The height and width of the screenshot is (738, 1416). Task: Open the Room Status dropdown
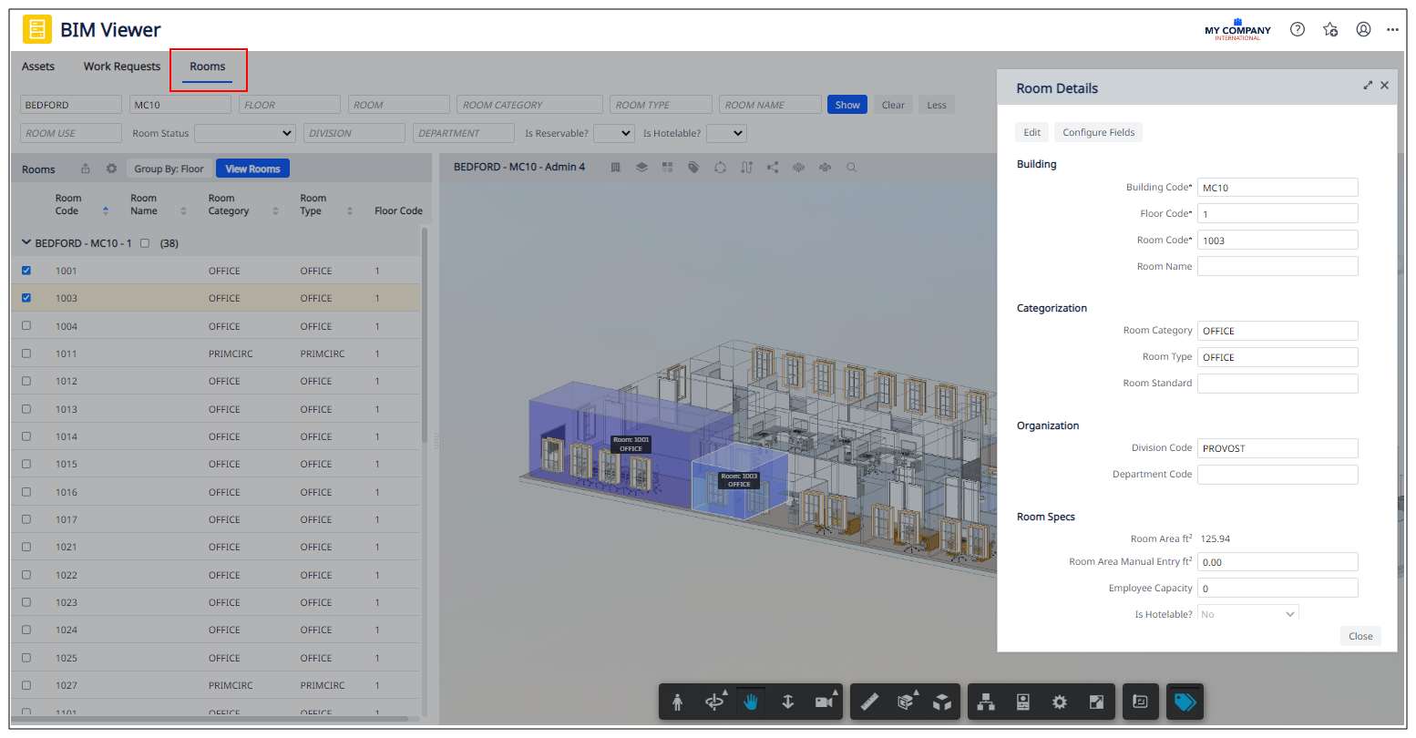(x=245, y=133)
